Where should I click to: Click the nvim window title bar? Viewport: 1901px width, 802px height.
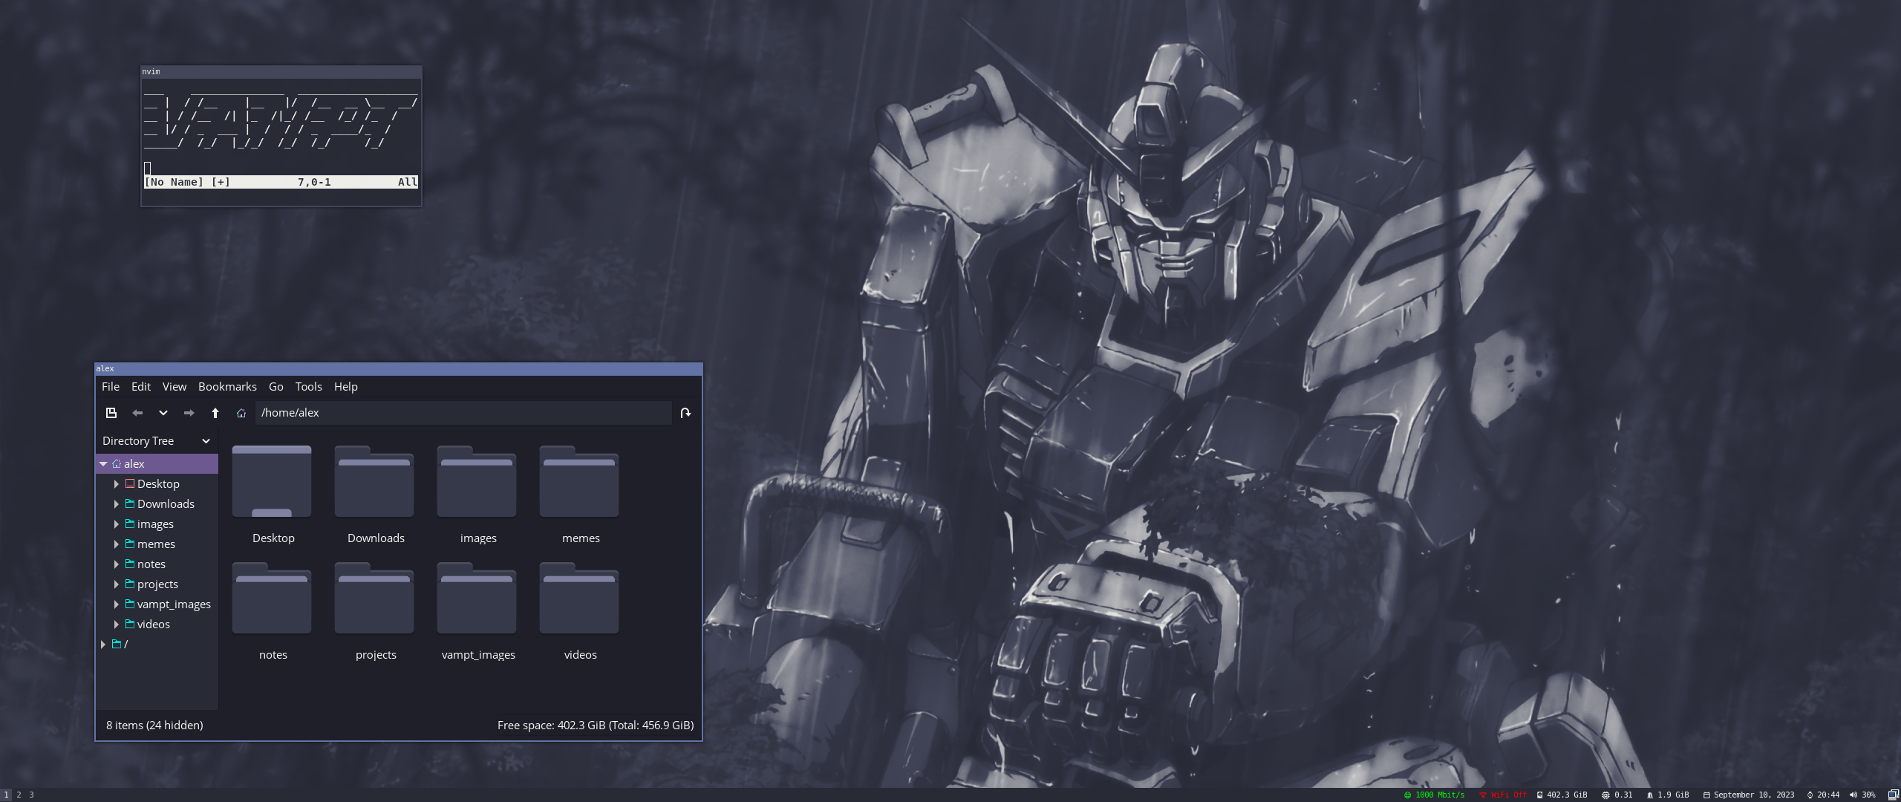pyautogui.click(x=281, y=72)
